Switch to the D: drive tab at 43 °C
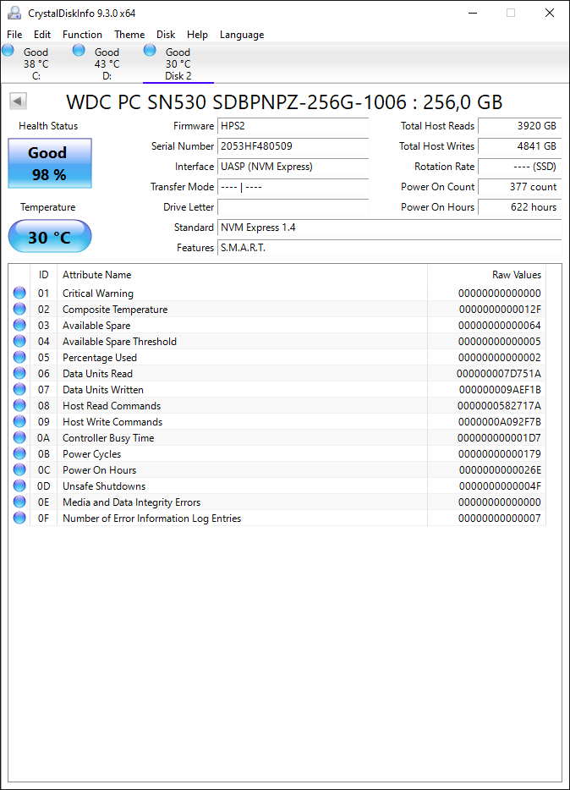The height and width of the screenshot is (790, 570). (x=107, y=63)
